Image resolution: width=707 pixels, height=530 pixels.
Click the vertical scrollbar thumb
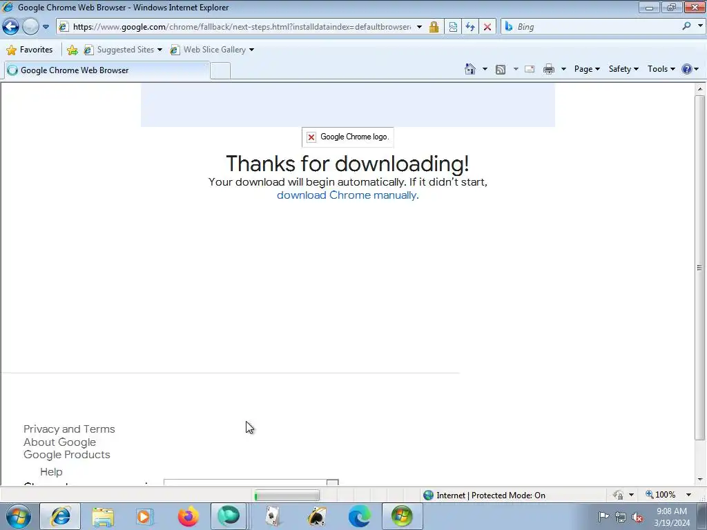point(700,268)
